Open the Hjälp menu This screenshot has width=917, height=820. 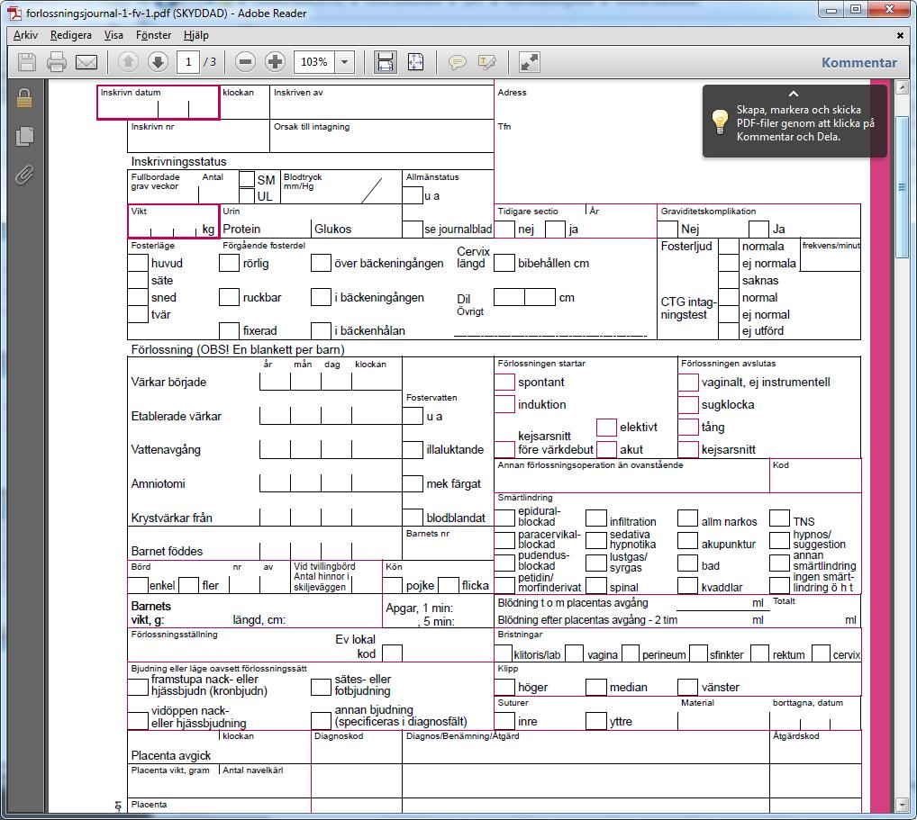click(195, 35)
